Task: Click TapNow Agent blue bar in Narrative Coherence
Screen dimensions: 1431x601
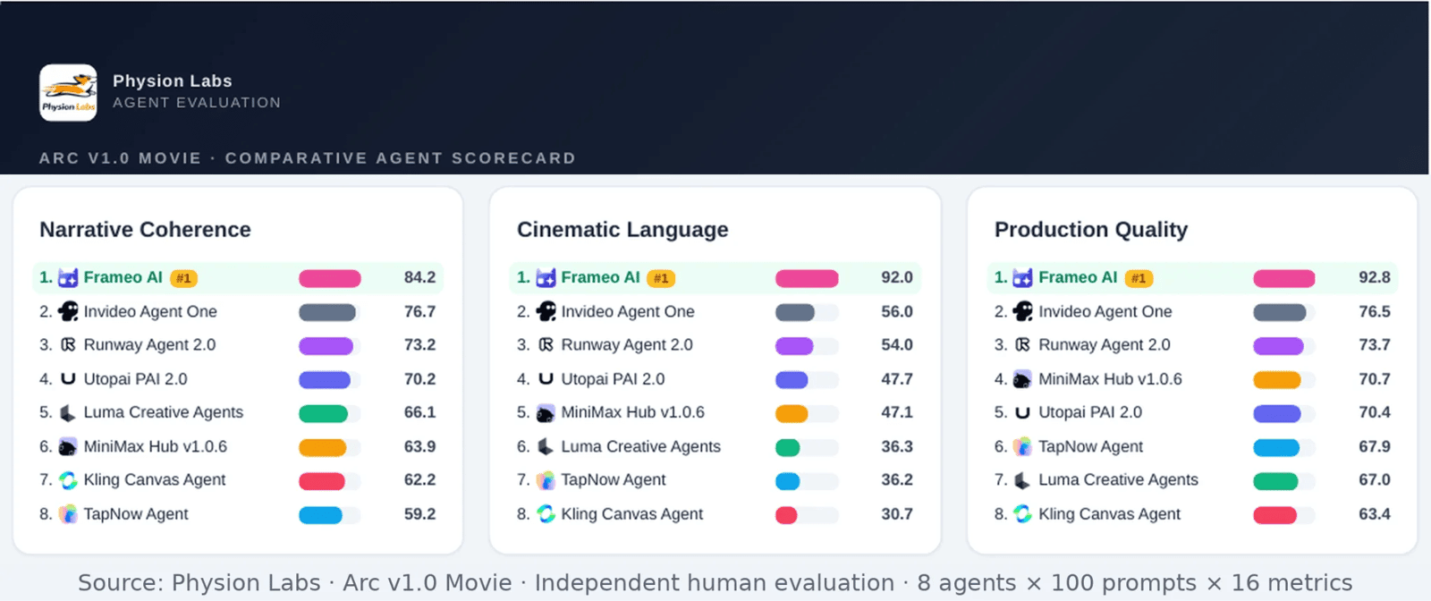Action: 320,514
